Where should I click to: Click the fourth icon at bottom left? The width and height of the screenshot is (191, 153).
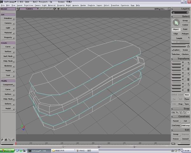(13, 140)
